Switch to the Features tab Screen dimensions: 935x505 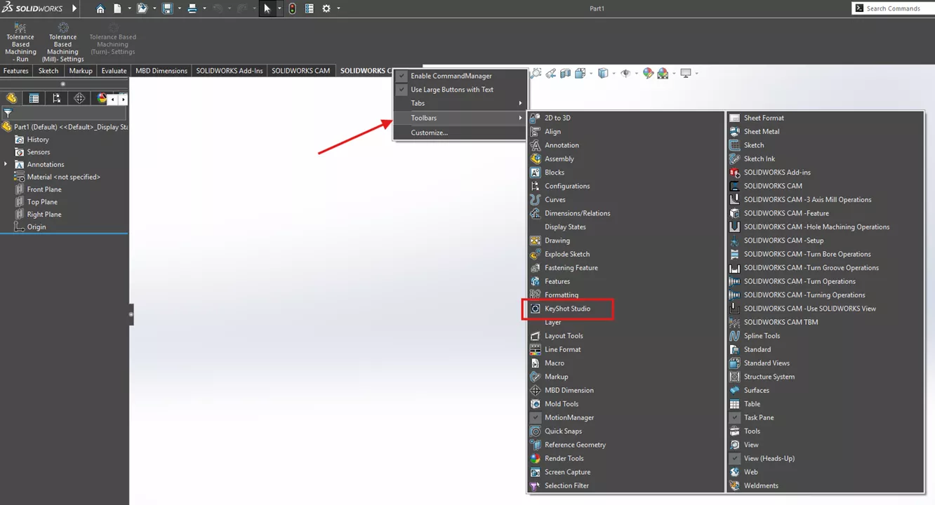(x=16, y=71)
